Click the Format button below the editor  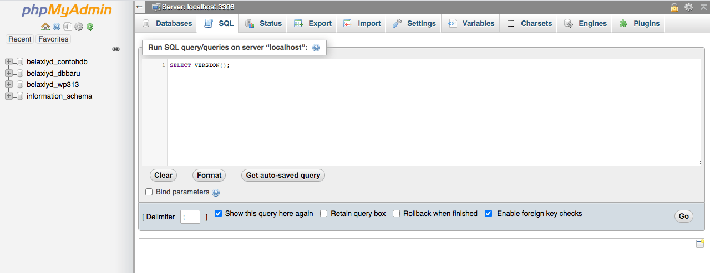point(209,176)
